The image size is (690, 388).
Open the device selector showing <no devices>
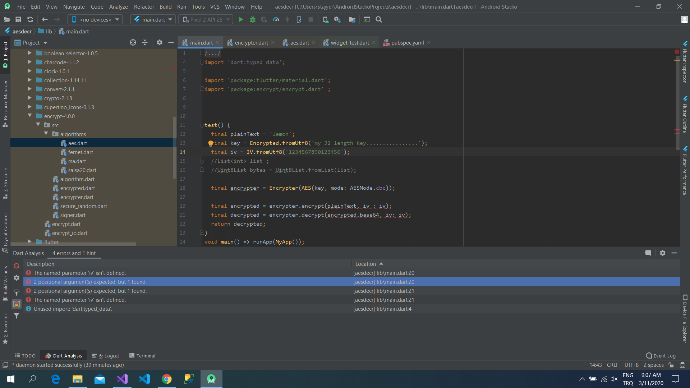tap(95, 19)
